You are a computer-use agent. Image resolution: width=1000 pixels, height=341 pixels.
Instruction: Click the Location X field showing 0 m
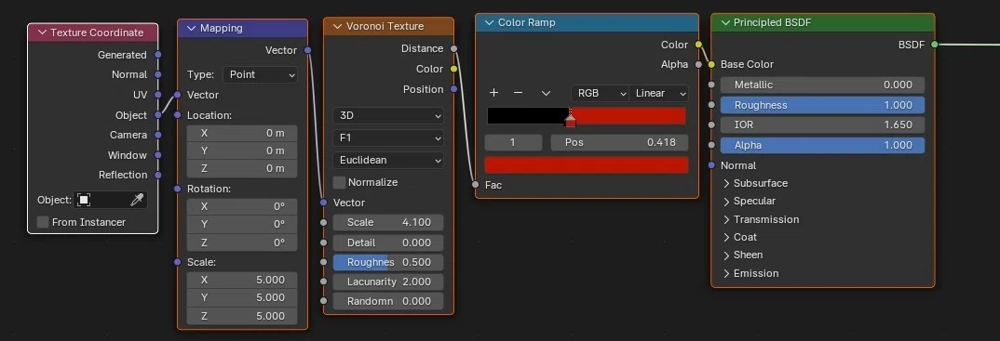(242, 133)
